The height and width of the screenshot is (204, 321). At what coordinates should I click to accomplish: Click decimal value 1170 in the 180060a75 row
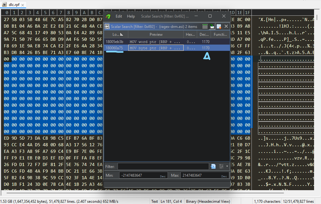click(206, 48)
